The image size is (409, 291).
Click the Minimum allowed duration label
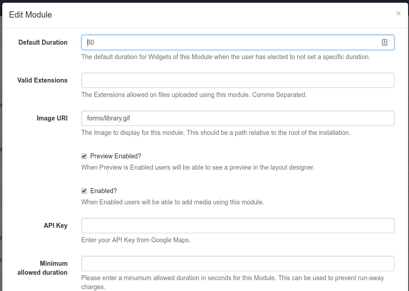42,268
